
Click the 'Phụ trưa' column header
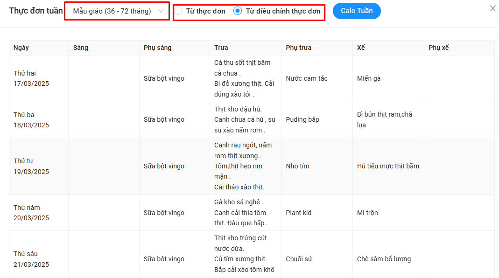tap(299, 48)
